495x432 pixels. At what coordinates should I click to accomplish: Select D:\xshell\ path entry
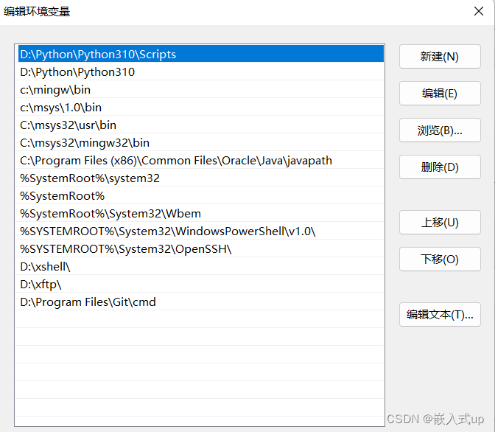pos(201,266)
